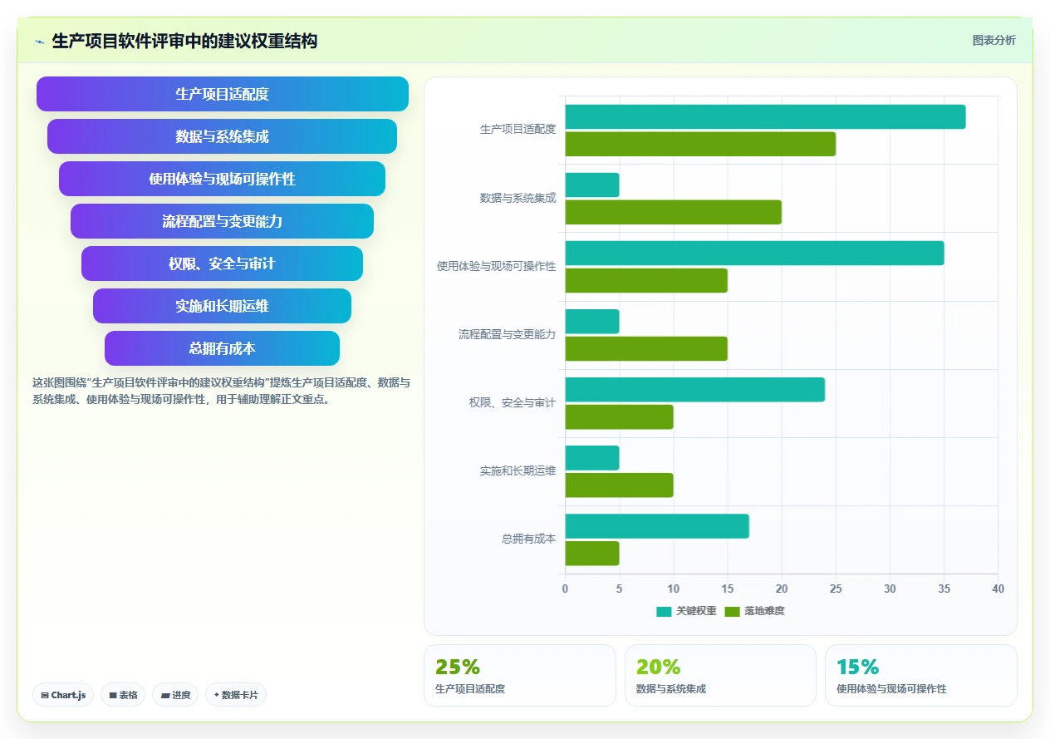This screenshot has width=1050, height=739.
Task: Click the title icon before 生产项目软件评审中的建议权重结构
Action: coord(40,41)
